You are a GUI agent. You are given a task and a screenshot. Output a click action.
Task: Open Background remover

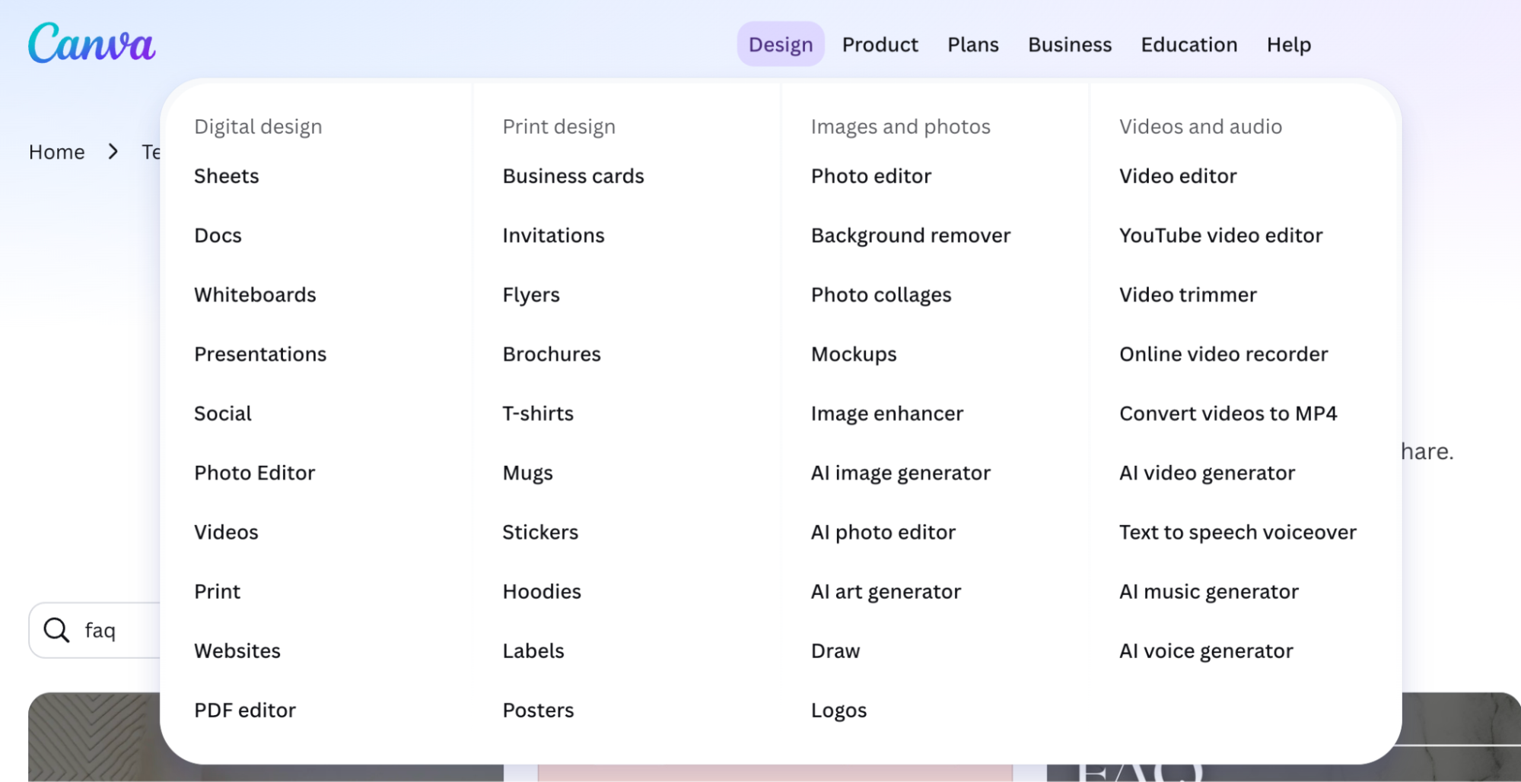click(911, 236)
